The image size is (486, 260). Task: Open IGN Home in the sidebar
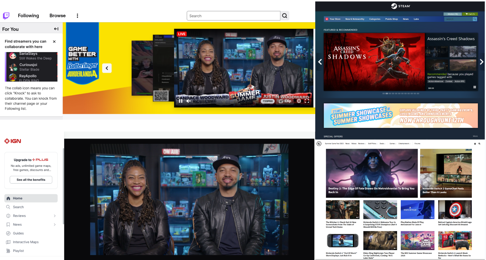pos(31,198)
